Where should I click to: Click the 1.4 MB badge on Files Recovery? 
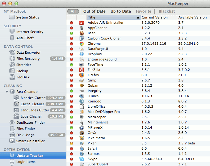57,59
